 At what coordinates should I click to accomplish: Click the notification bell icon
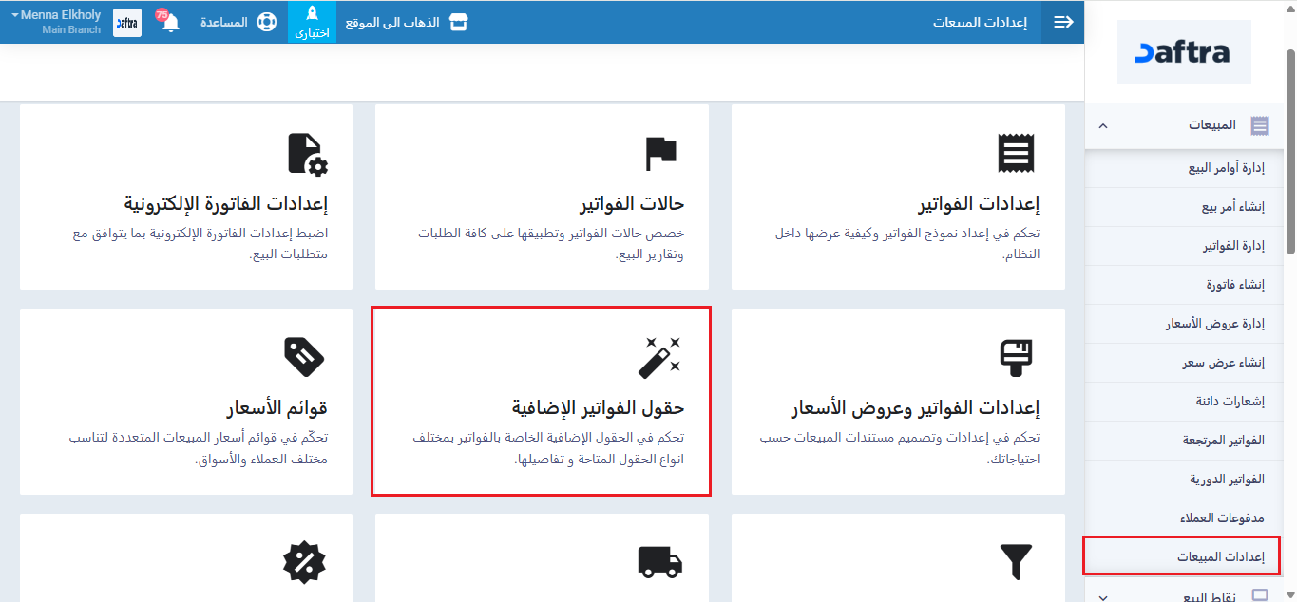coord(170,23)
